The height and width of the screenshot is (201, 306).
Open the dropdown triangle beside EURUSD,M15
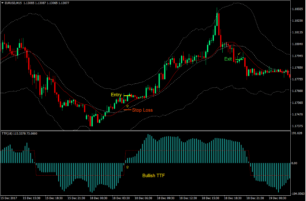[x=3, y=3]
